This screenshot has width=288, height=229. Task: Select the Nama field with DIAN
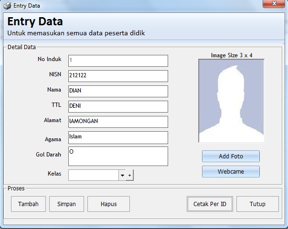point(118,91)
